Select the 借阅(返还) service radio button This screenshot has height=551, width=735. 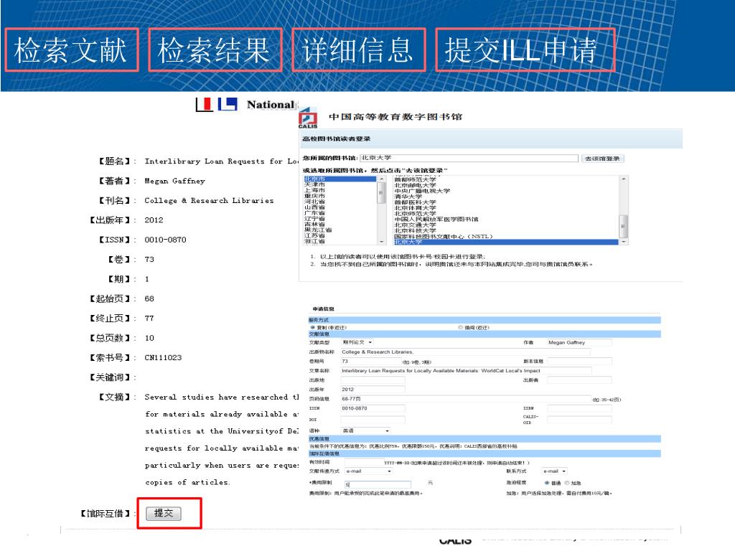(x=460, y=327)
